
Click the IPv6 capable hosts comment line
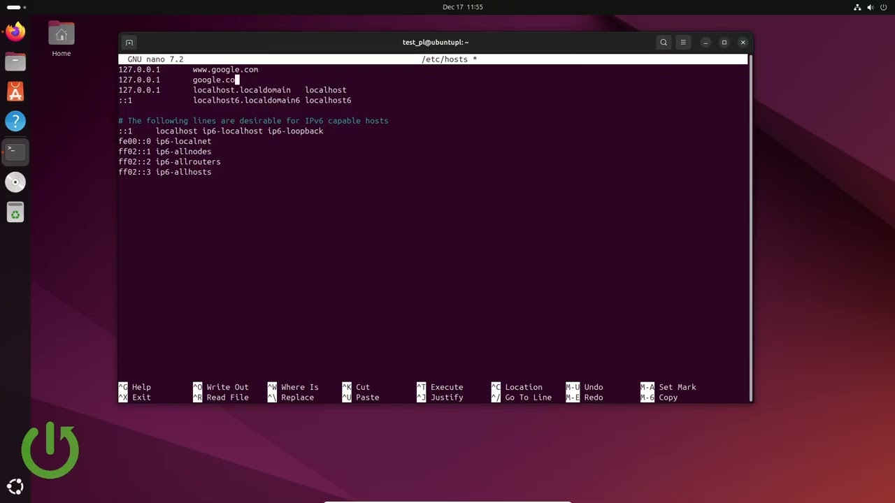click(x=253, y=121)
